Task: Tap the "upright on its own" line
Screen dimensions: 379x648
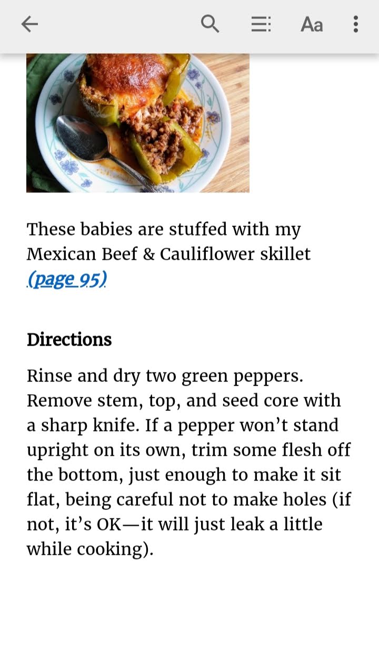Action: tap(188, 450)
